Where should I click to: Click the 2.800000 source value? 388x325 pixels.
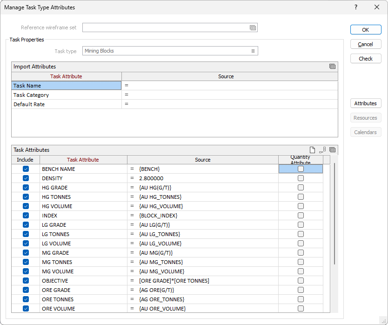point(151,178)
